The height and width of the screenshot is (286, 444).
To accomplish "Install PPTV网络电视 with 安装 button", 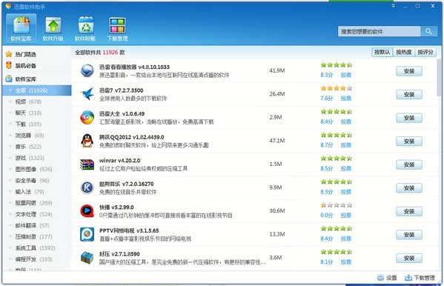I will (409, 235).
